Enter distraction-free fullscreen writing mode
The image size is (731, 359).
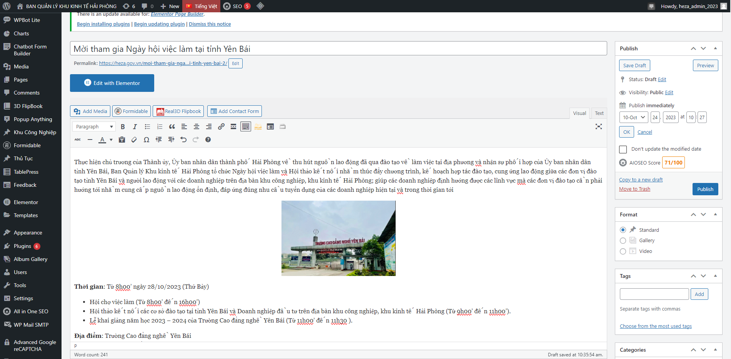click(x=598, y=126)
